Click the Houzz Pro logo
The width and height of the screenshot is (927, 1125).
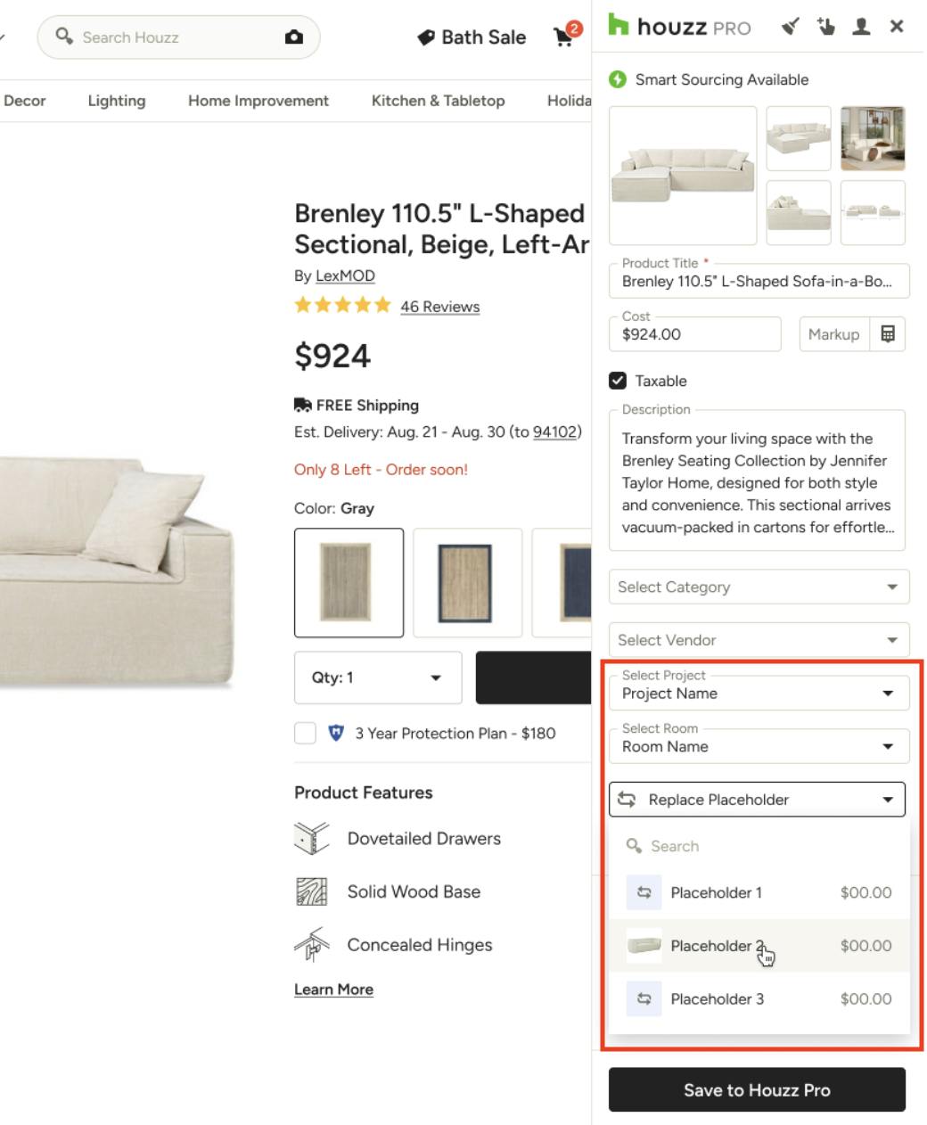coord(679,27)
